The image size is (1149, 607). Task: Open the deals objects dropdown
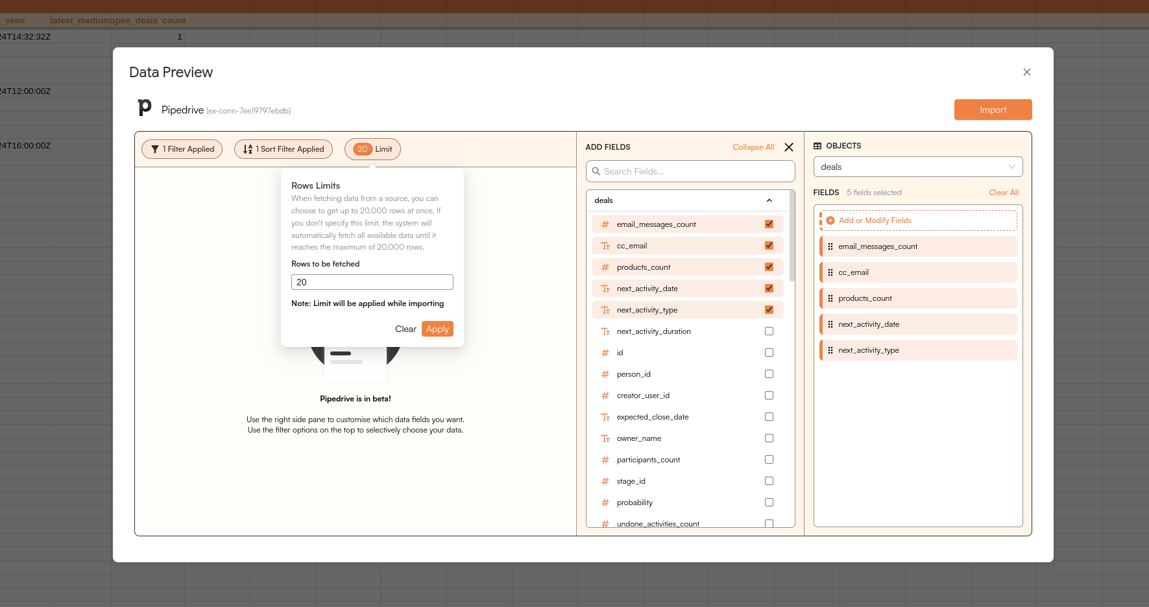pyautogui.click(x=918, y=167)
